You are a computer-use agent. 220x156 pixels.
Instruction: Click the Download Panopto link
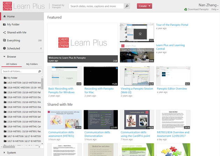click(x=198, y=9)
